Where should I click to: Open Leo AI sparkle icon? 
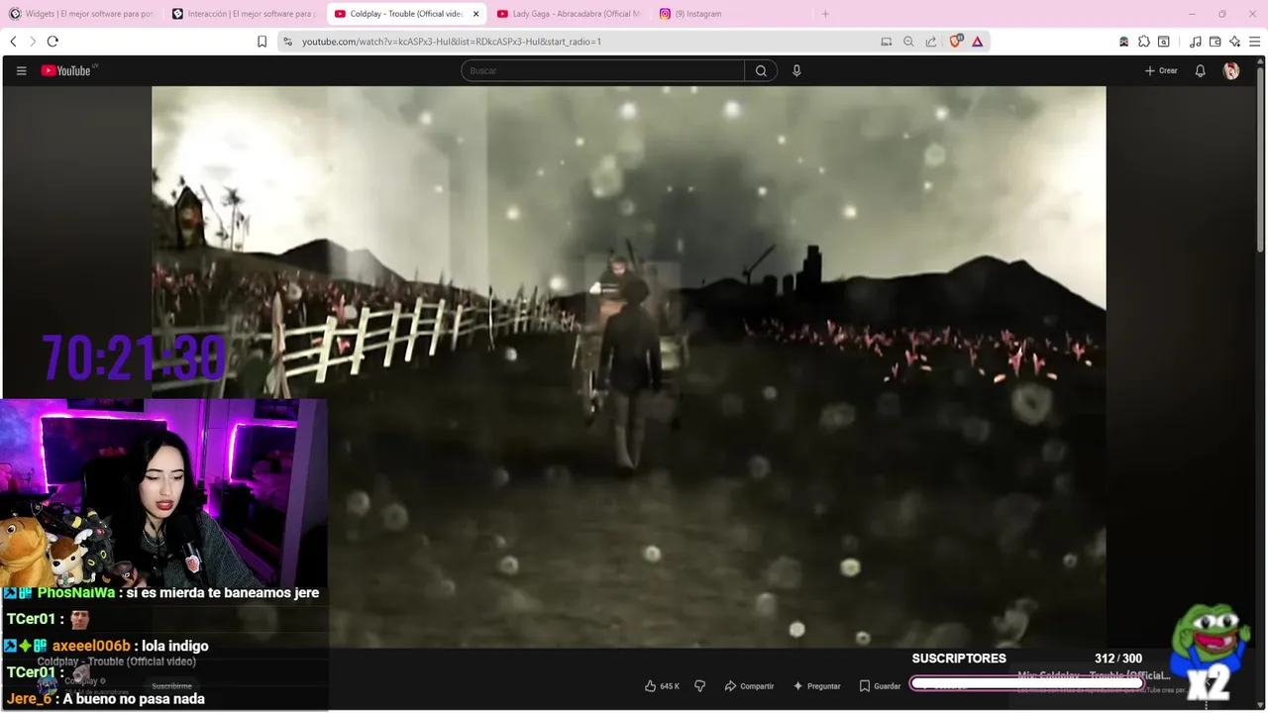[1234, 42]
